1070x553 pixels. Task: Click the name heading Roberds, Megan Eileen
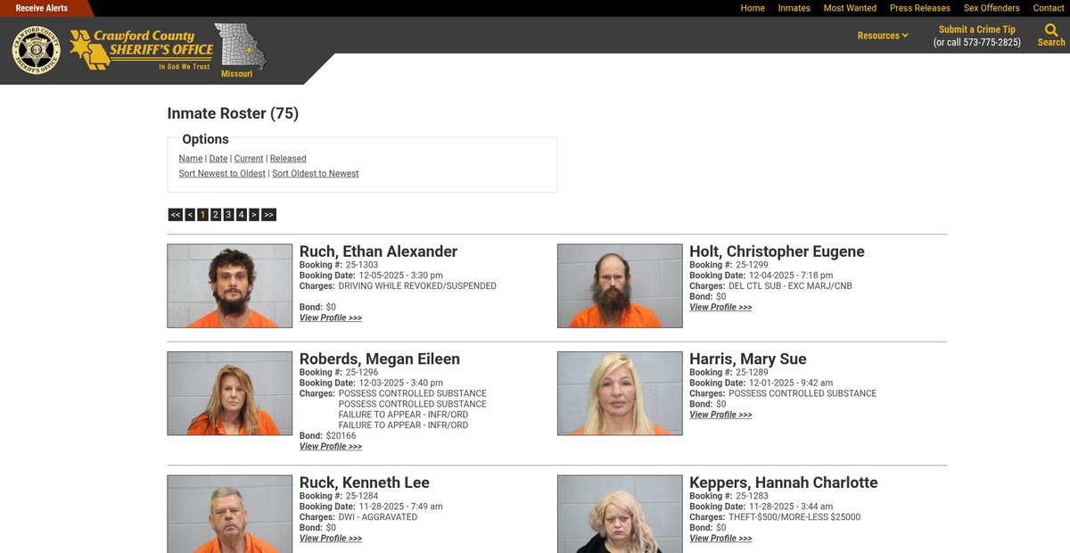[380, 359]
